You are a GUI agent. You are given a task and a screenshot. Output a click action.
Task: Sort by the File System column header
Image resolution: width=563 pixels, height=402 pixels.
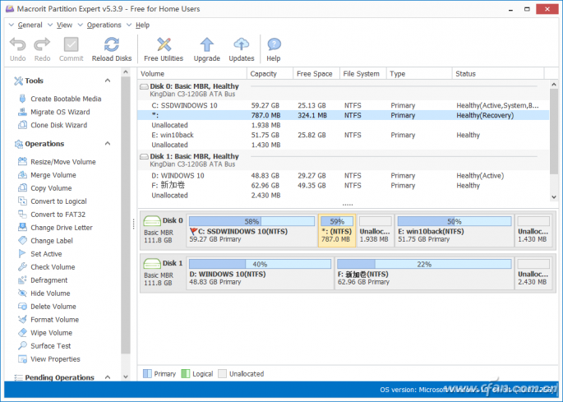click(x=363, y=74)
